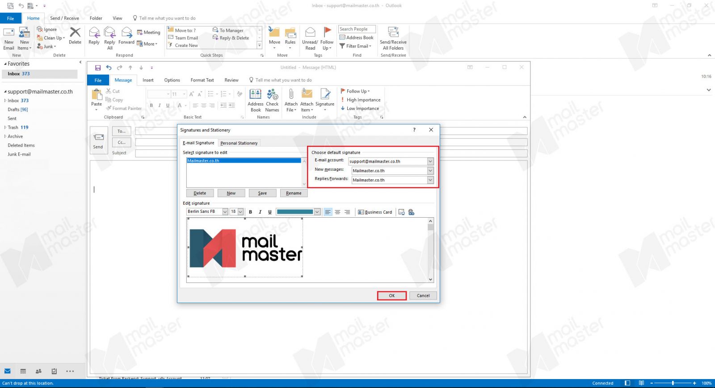Click Save signature button
The height and width of the screenshot is (388, 715).
262,193
